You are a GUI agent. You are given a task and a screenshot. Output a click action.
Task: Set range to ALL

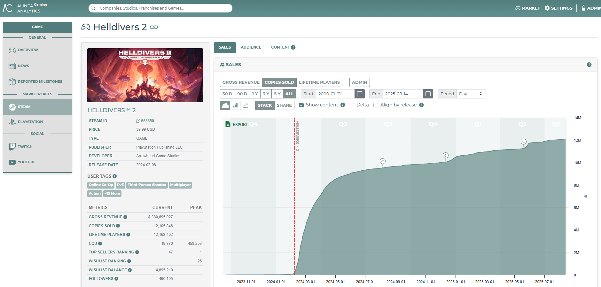point(289,94)
